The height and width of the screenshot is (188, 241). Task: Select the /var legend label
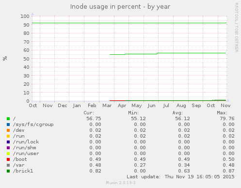(19, 165)
